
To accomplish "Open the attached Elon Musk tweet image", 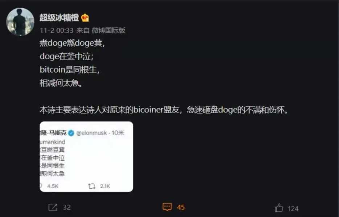I will [86, 156].
